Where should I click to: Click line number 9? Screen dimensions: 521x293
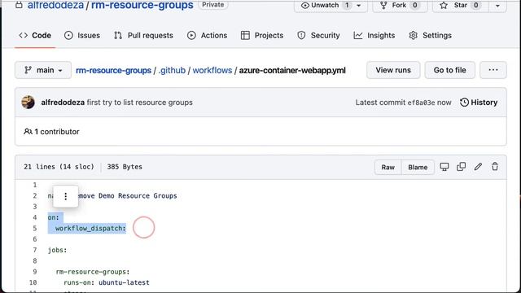34,272
